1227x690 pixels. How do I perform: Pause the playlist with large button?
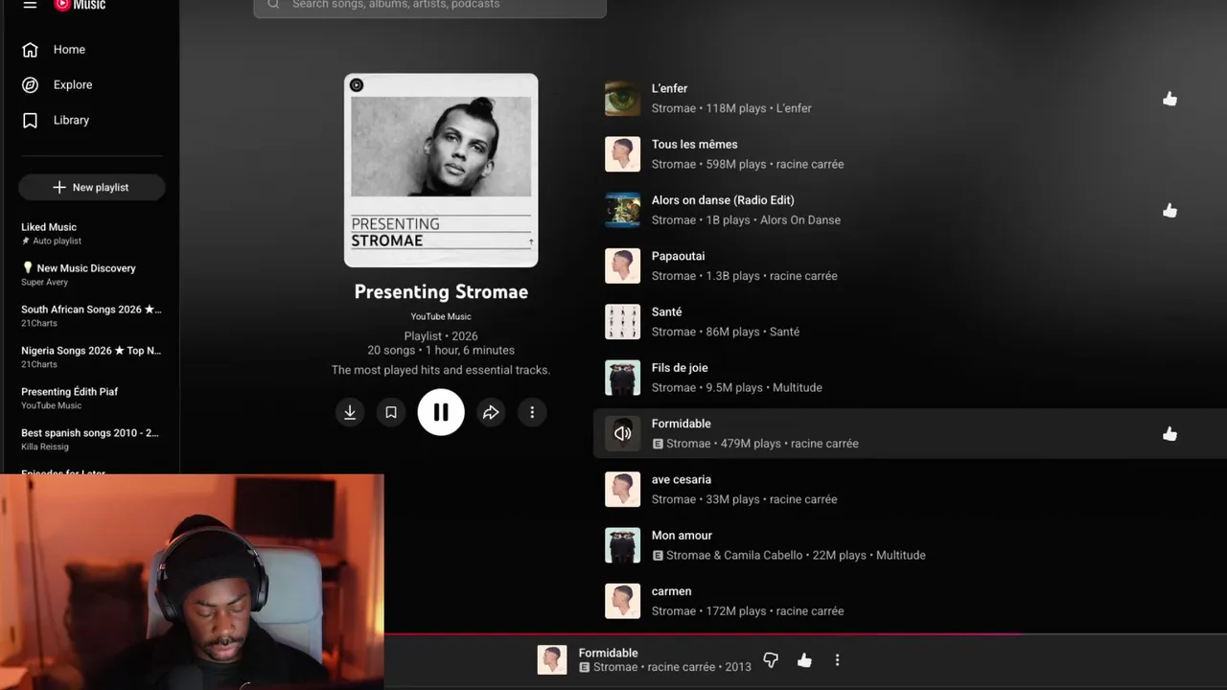coord(441,412)
